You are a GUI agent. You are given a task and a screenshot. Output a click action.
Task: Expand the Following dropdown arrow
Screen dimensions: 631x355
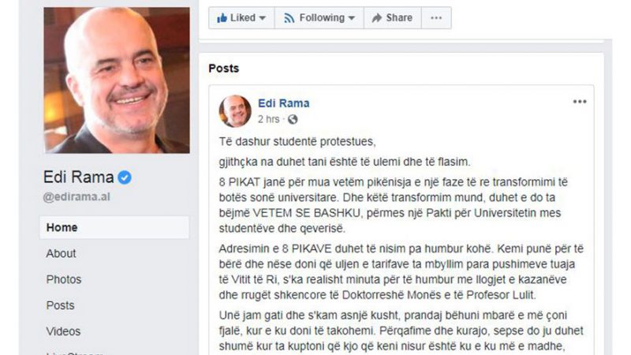tap(351, 18)
